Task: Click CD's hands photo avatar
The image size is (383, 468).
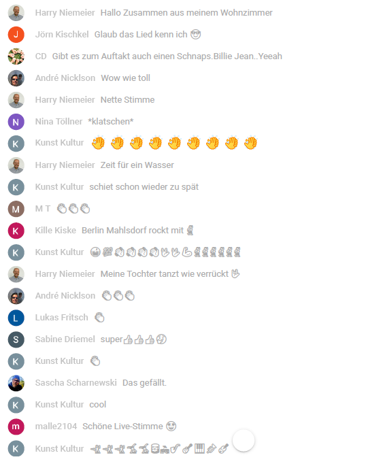Action: click(x=16, y=56)
